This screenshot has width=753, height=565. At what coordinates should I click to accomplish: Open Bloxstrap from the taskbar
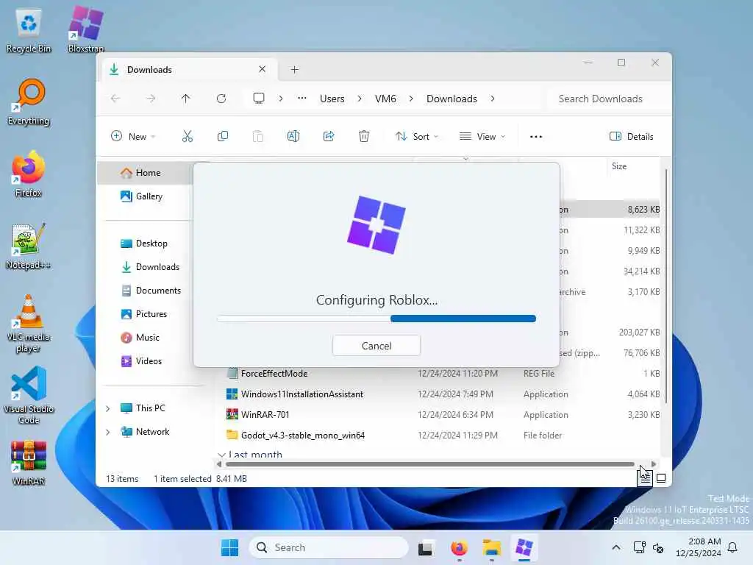[524, 547]
